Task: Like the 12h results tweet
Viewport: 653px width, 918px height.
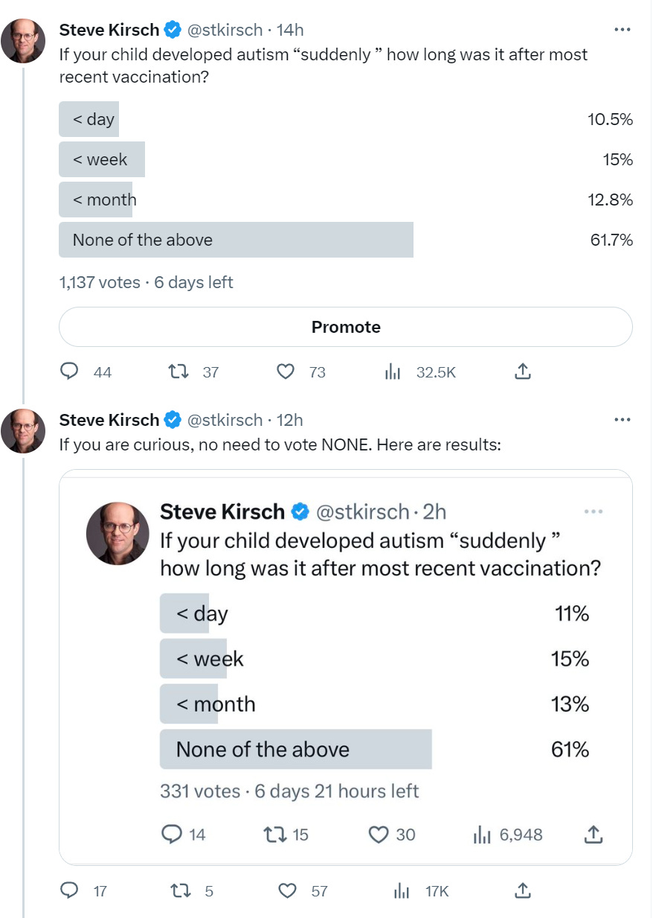Action: pos(287,890)
